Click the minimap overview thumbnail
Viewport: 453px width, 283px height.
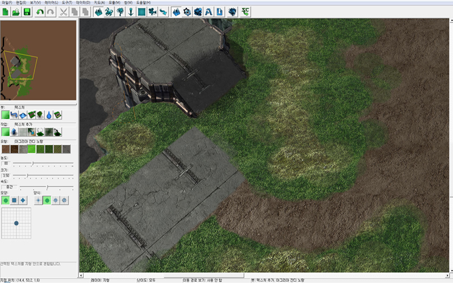click(x=39, y=61)
